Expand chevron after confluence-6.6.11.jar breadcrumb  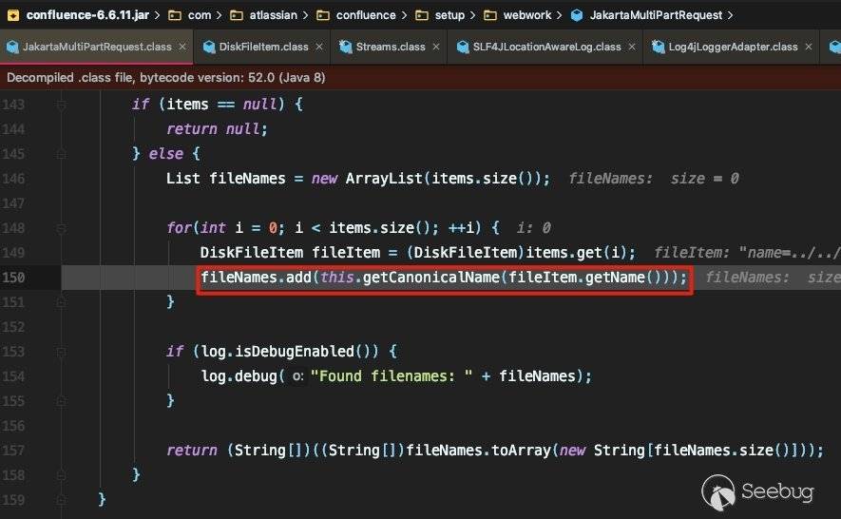pyautogui.click(x=157, y=15)
